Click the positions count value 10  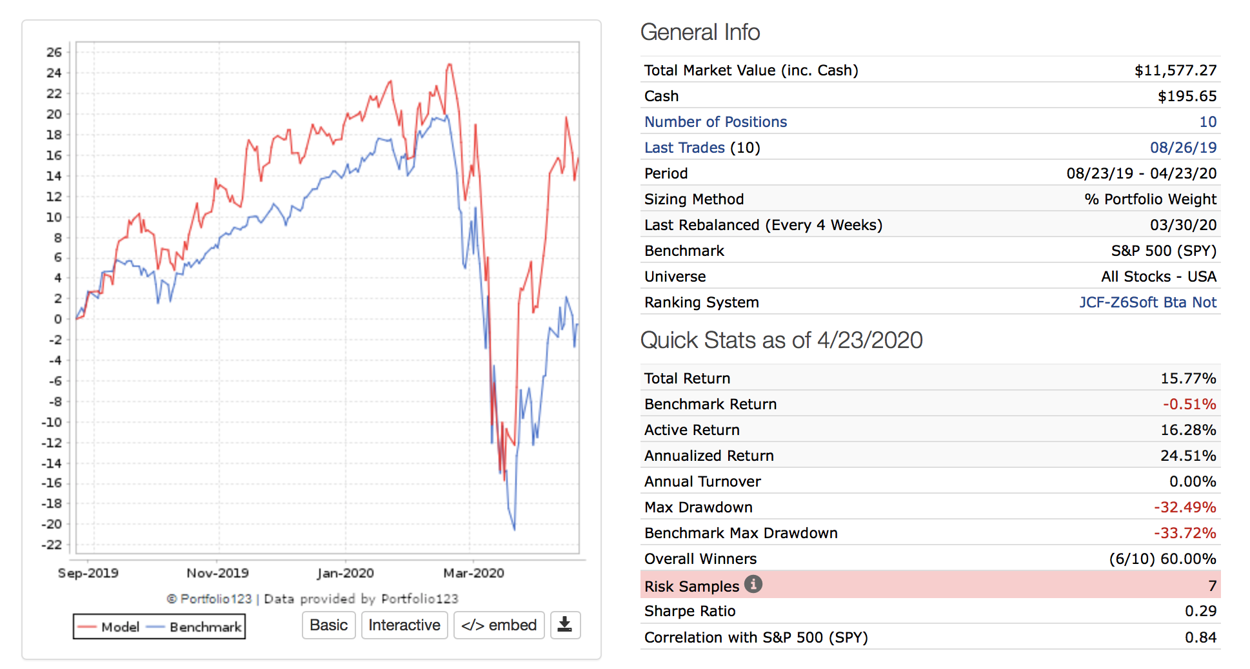[x=1207, y=122]
